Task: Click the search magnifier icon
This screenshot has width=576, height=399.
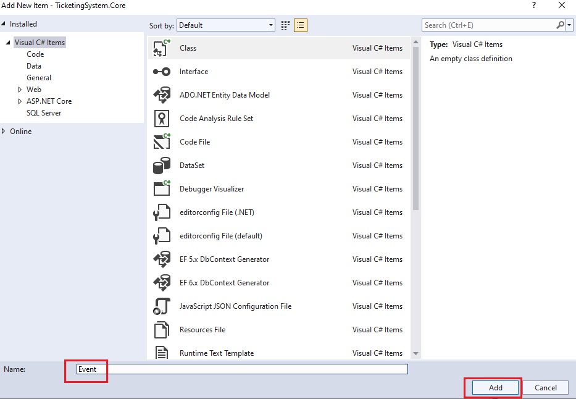Action: pos(560,25)
